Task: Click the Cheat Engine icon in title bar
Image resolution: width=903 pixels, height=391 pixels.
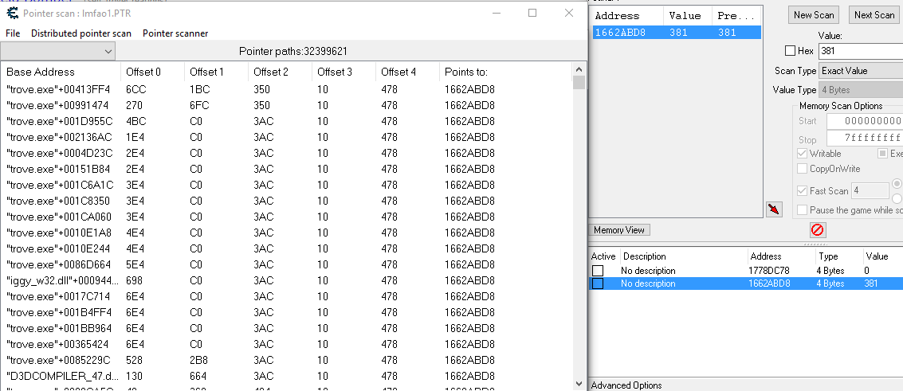Action: pos(11,13)
